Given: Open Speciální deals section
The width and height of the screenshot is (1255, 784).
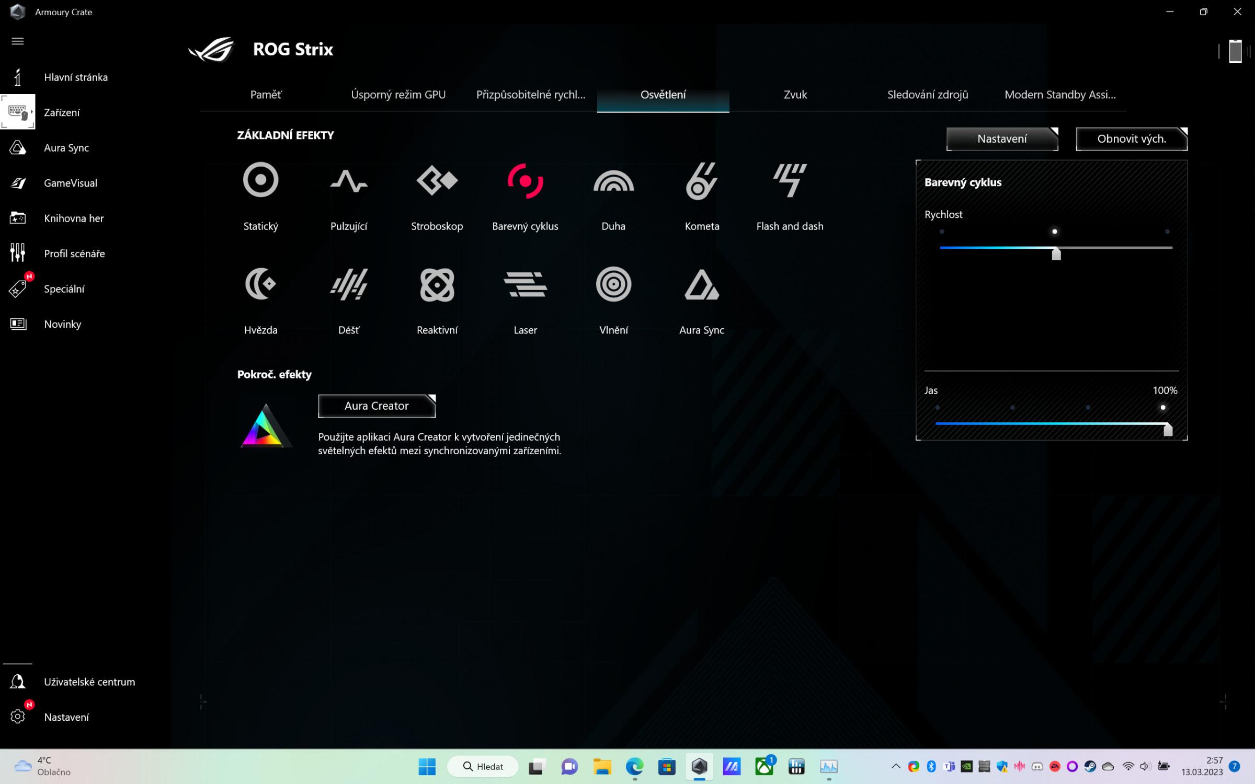Looking at the screenshot, I should [x=64, y=289].
